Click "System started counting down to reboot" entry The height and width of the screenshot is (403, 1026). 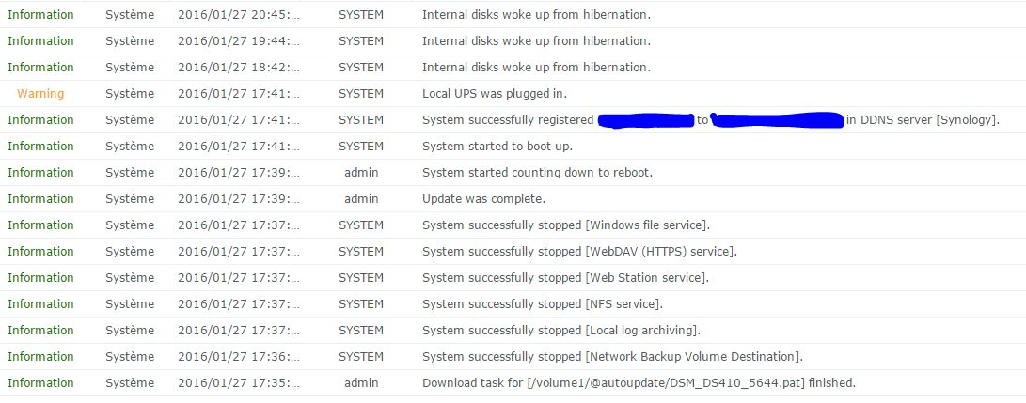537,173
